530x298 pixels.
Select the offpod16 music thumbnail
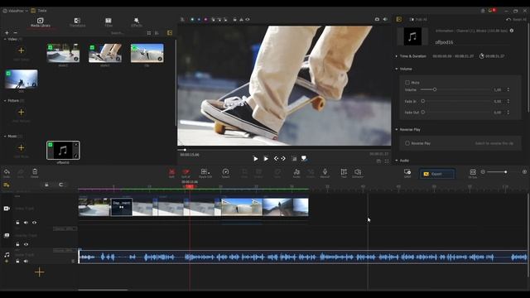pyautogui.click(x=63, y=150)
